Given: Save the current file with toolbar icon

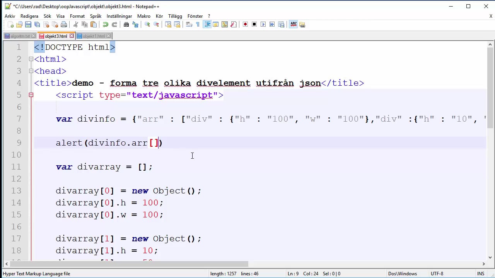Looking at the screenshot, I should click(x=28, y=24).
